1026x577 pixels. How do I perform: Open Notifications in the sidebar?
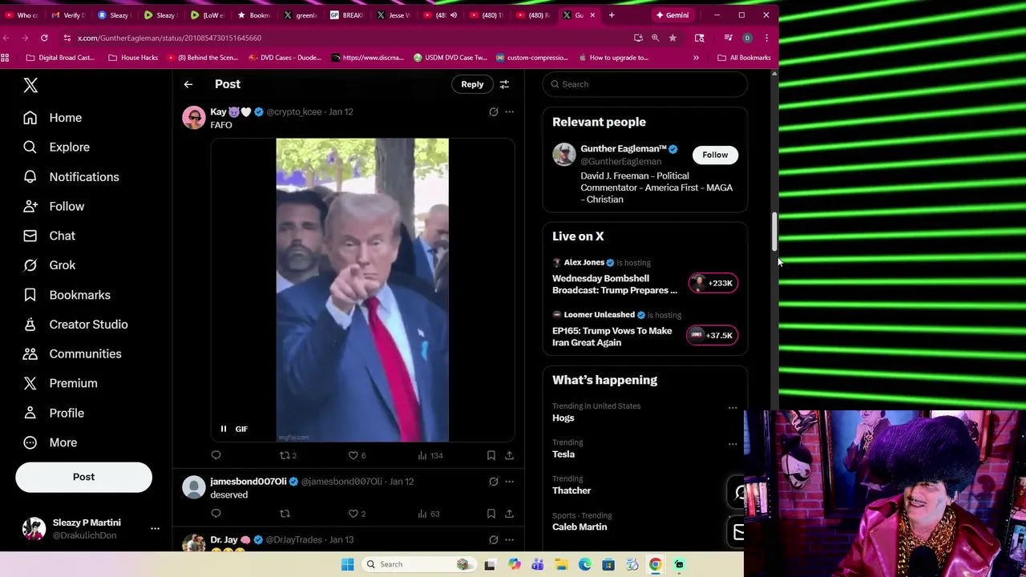coord(71,177)
